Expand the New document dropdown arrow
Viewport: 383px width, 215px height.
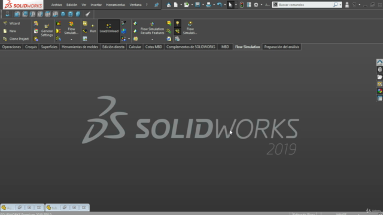point(181,5)
